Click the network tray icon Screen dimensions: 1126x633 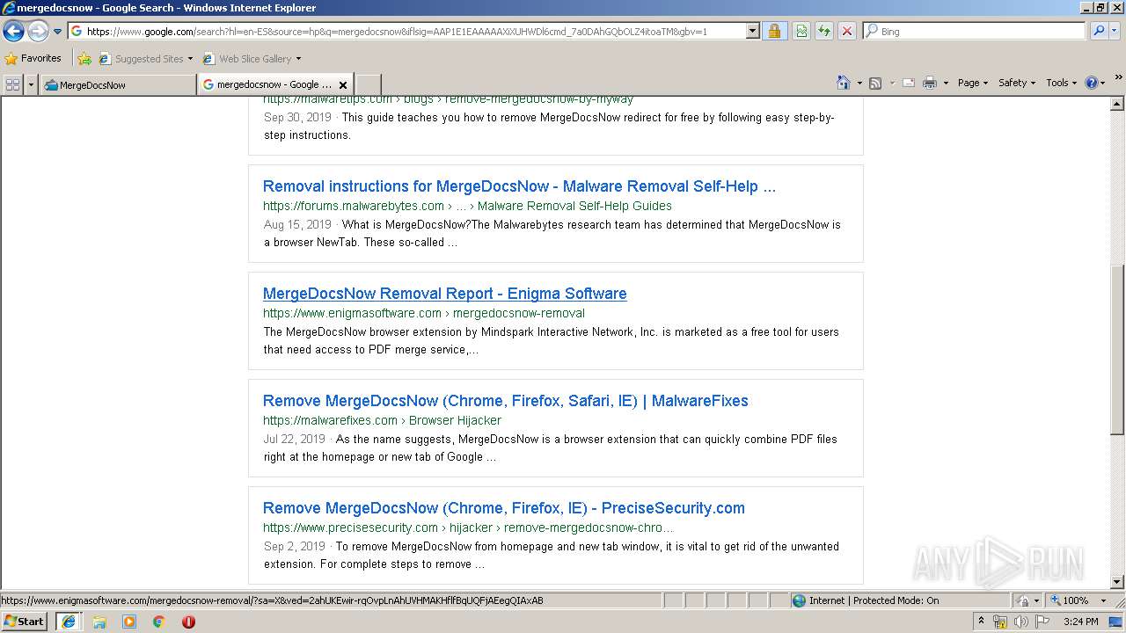coord(1000,622)
